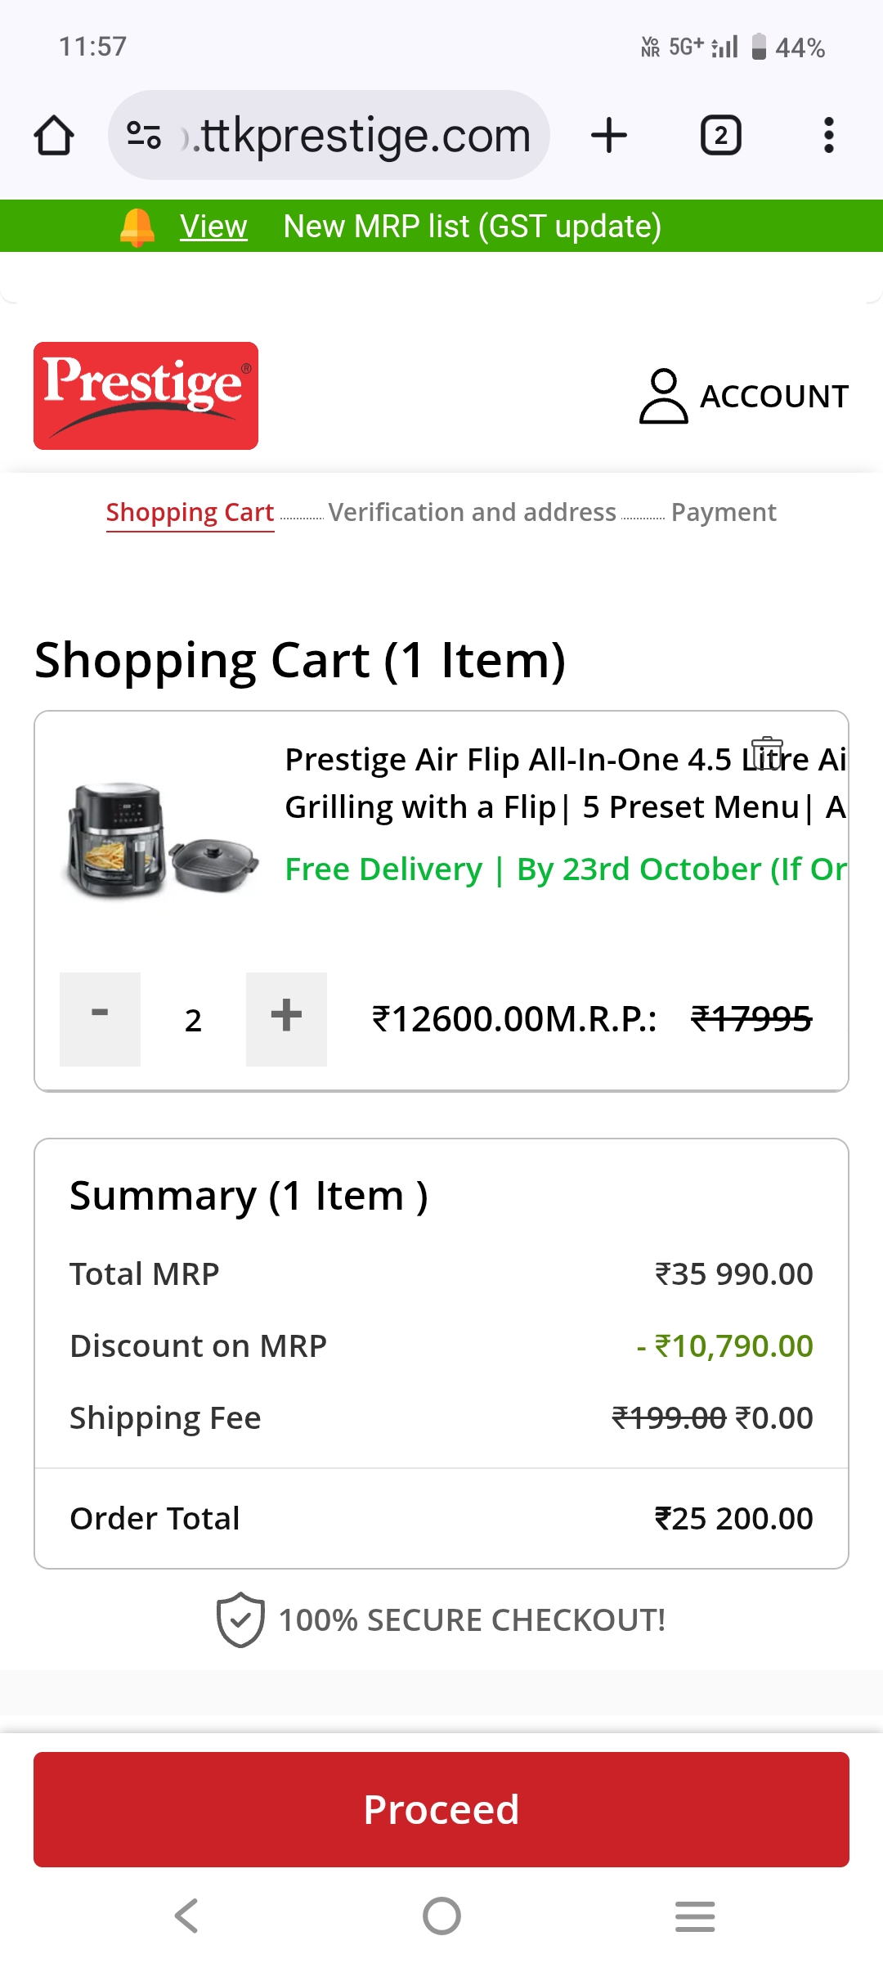Tap the Android back navigation button
Viewport: 883px width, 1963px height.
pyautogui.click(x=186, y=1916)
